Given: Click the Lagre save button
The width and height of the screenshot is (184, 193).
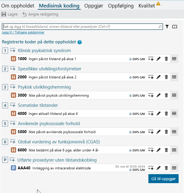Looking at the screenshot, I should (10, 14).
